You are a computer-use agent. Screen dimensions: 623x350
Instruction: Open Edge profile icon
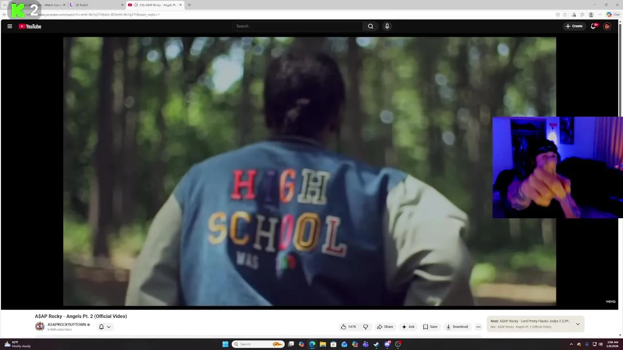point(591,15)
